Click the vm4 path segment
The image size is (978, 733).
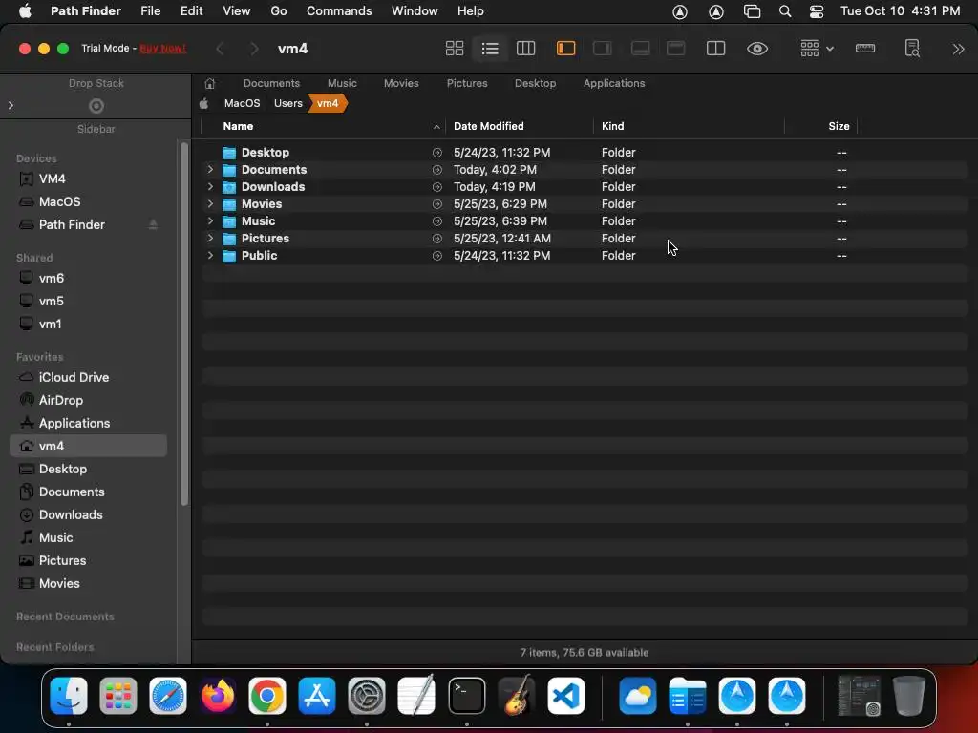pyautogui.click(x=328, y=103)
